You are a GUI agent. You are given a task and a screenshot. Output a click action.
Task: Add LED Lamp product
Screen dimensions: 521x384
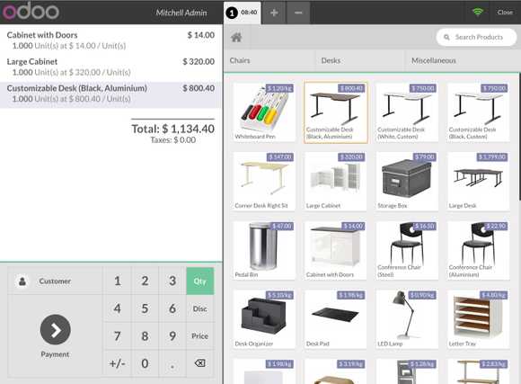click(407, 319)
